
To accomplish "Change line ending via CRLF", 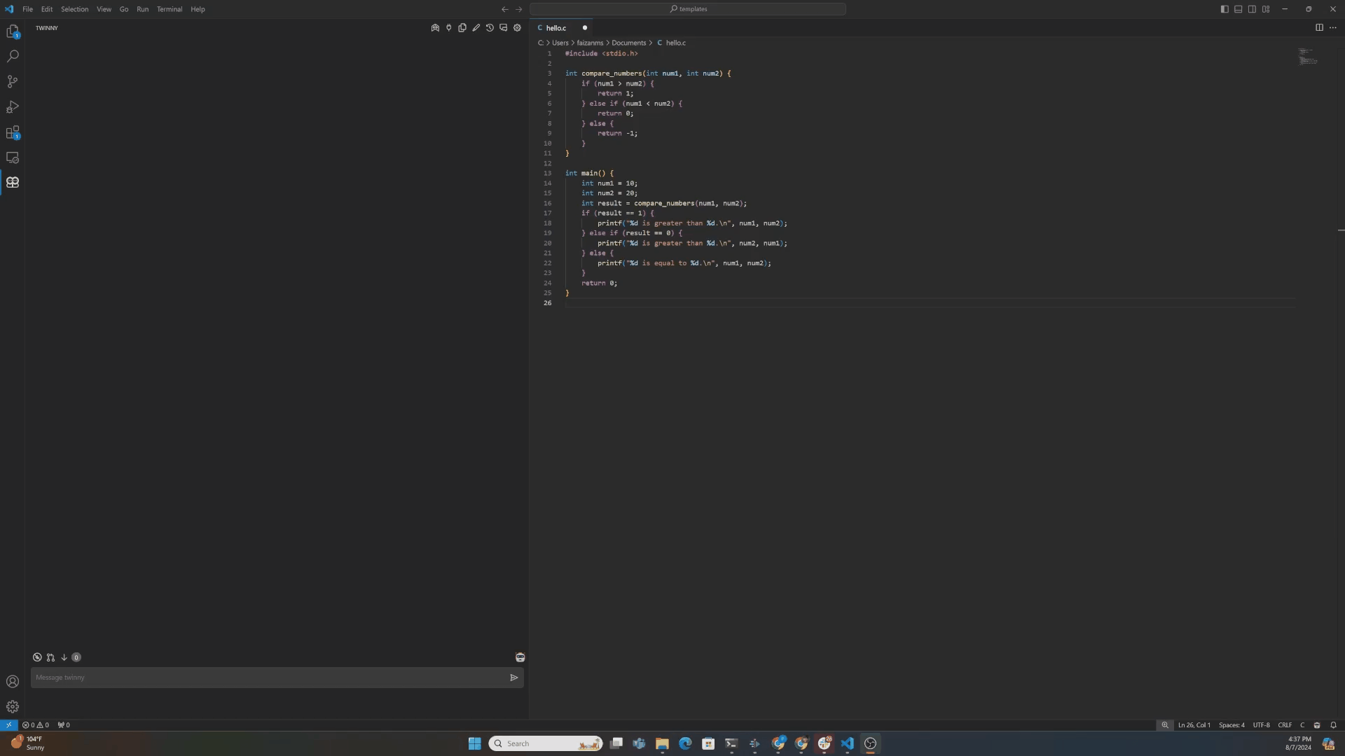I will [x=1285, y=725].
